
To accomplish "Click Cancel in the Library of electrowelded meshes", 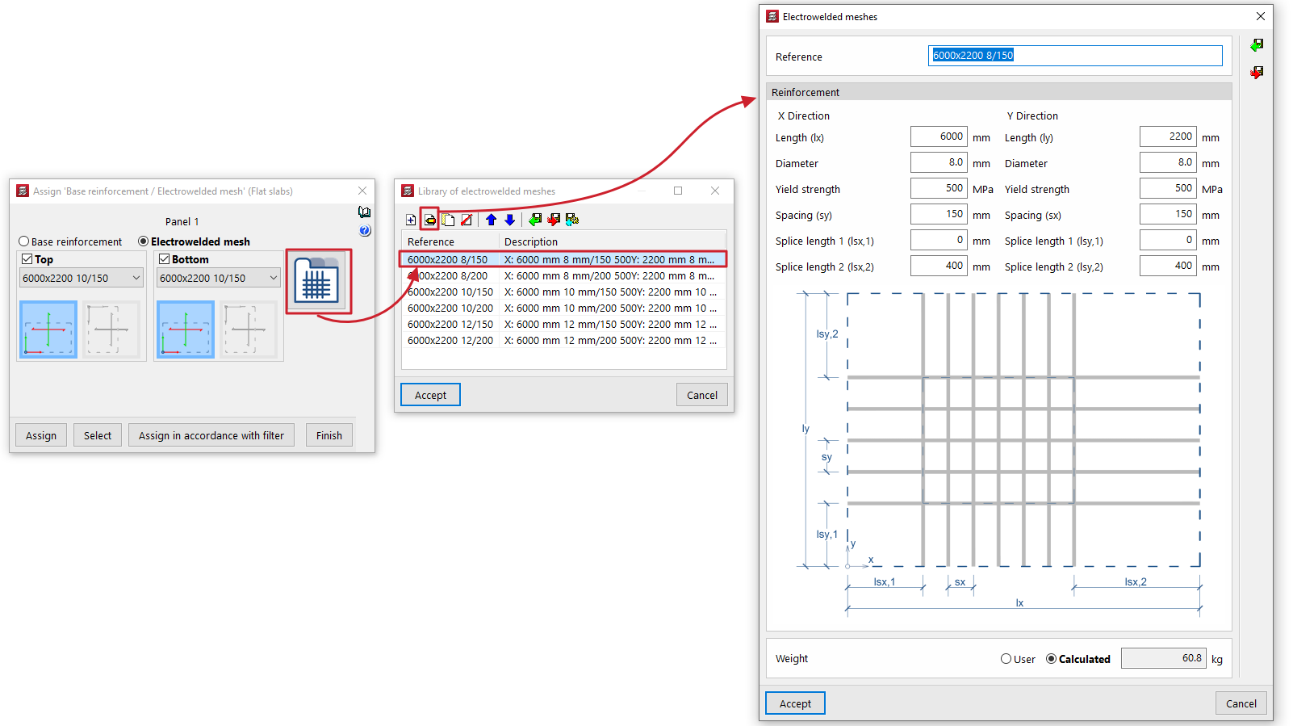I will (702, 395).
